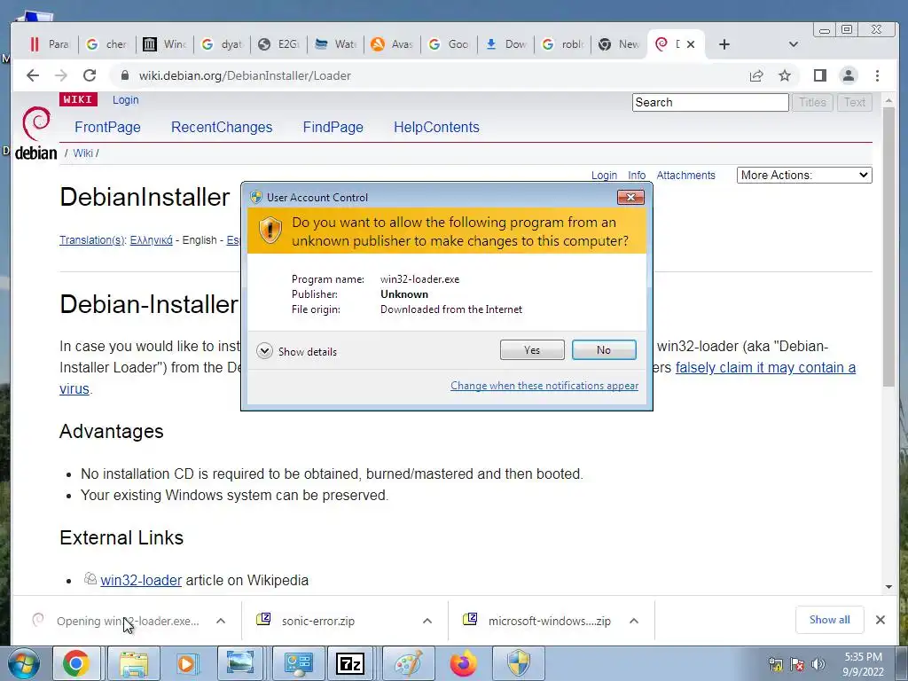Switch to the Avas tab

point(392,44)
